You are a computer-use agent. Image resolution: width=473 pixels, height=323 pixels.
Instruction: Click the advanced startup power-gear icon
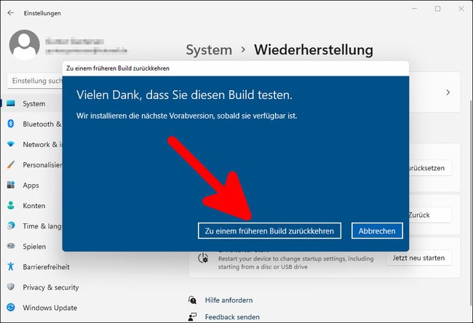point(203,258)
